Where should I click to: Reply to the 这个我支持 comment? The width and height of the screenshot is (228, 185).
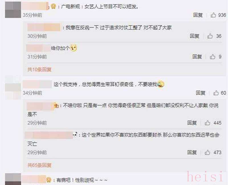click(201, 93)
